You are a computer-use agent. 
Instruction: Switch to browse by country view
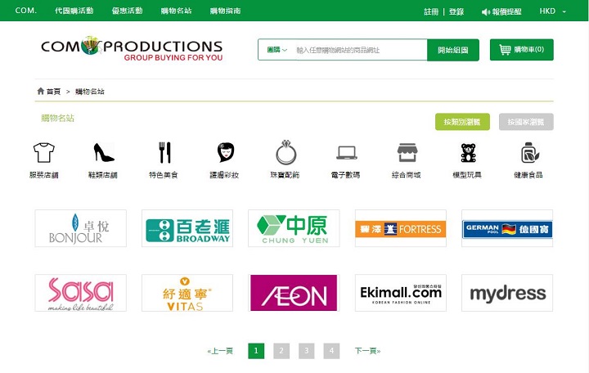526,122
